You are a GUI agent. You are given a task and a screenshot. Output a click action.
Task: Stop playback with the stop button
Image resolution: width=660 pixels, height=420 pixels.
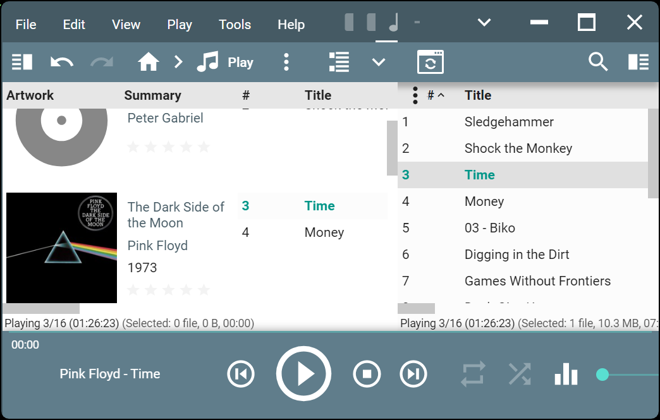367,374
